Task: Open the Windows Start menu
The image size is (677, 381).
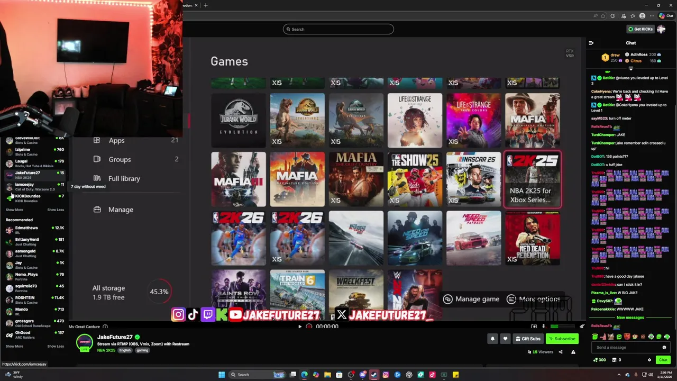Action: click(222, 375)
